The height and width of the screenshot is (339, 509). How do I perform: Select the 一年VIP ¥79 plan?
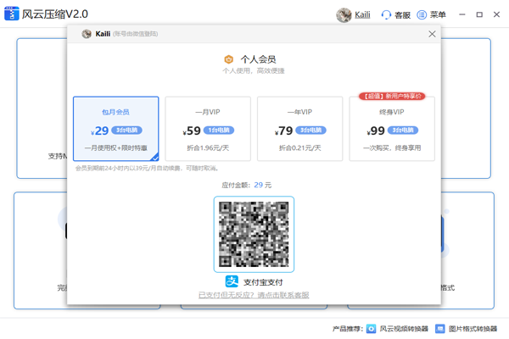(299, 129)
